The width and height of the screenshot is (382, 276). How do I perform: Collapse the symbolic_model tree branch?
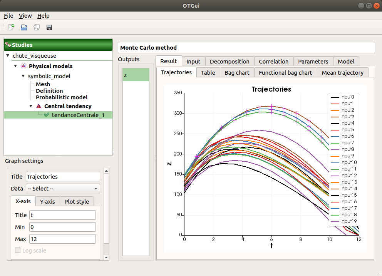pyautogui.click(x=23, y=76)
